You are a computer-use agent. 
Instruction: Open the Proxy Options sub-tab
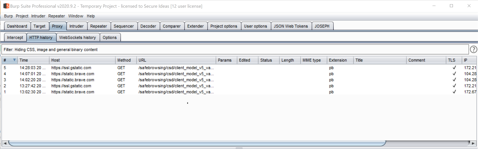coord(110,37)
